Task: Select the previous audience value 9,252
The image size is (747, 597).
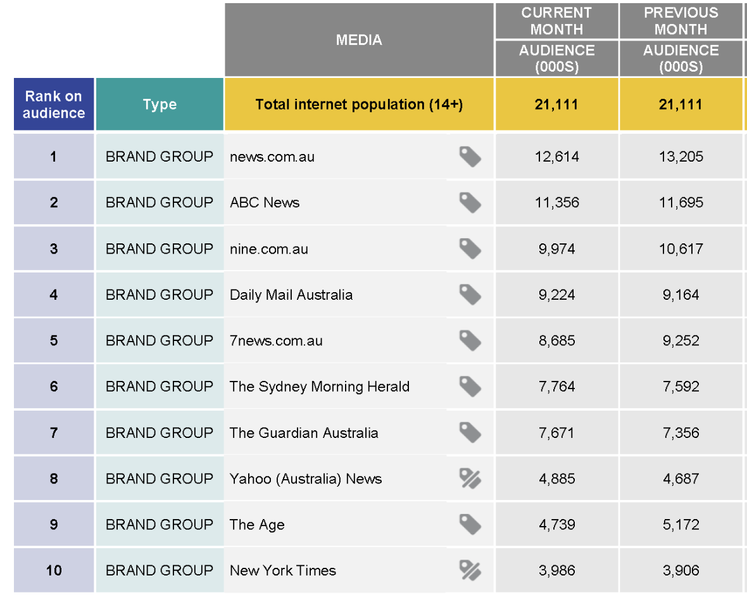Action: point(681,340)
